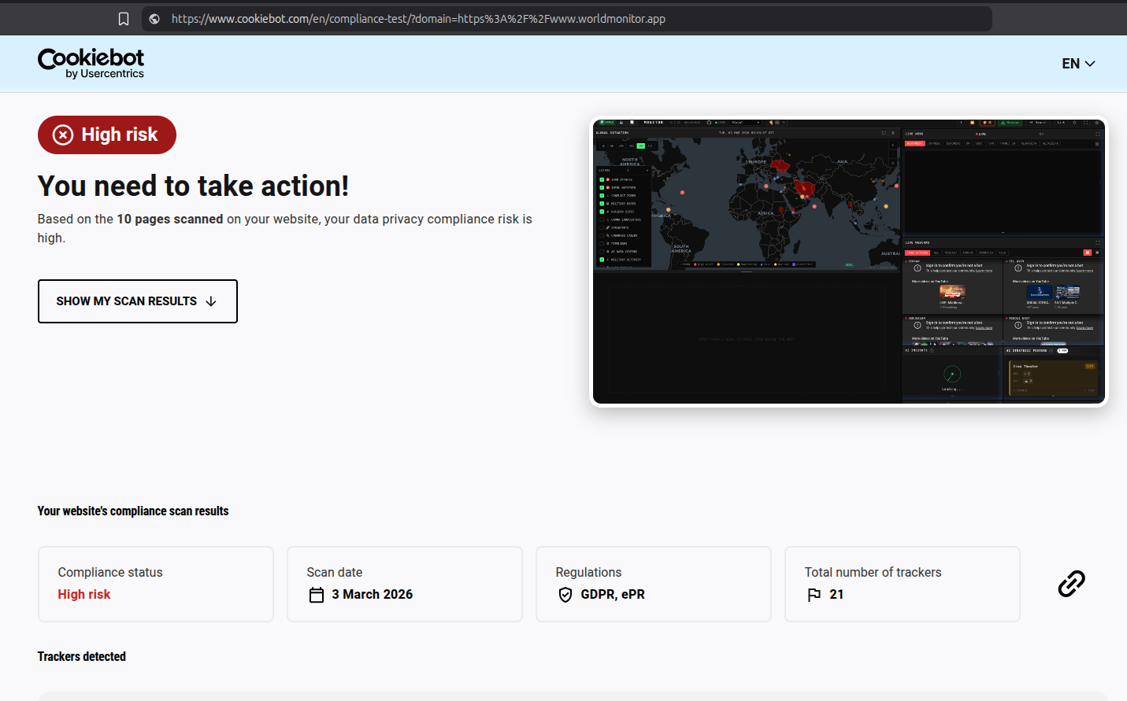Click the flag icon beside tracker count 21
Viewport: 1127px width, 701px height.
click(x=814, y=595)
